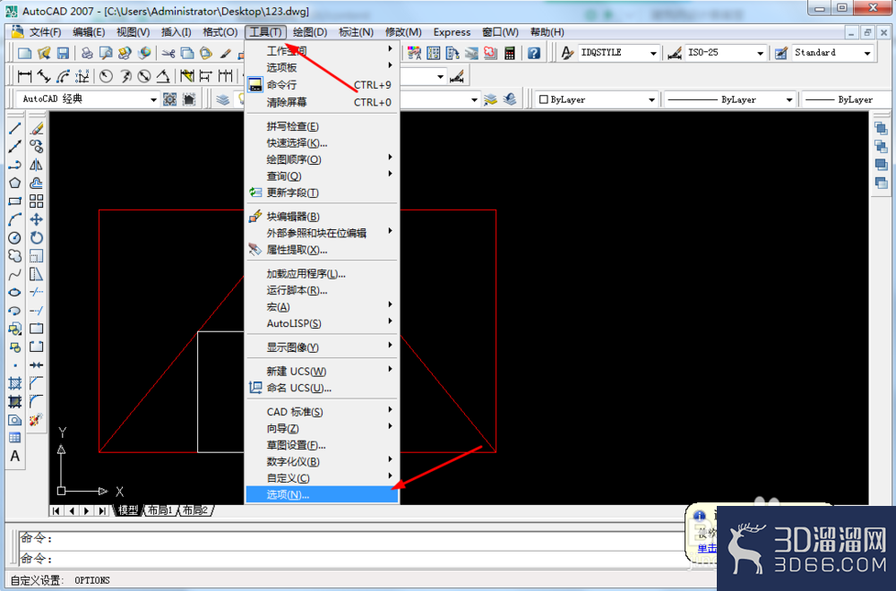
Task: Click the New drawing icon
Action: click(24, 53)
